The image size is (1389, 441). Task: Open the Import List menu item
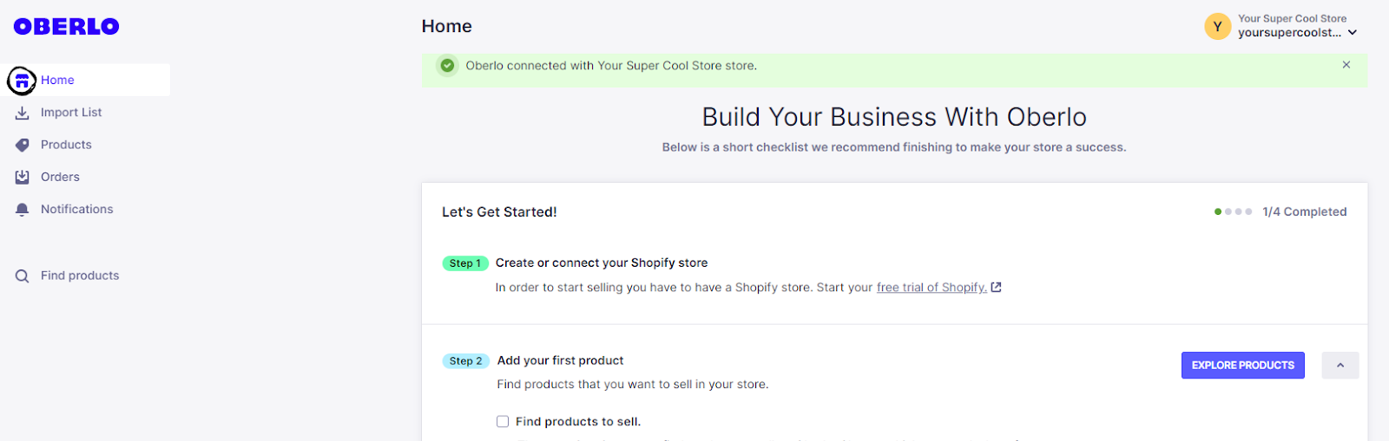pyautogui.click(x=71, y=113)
